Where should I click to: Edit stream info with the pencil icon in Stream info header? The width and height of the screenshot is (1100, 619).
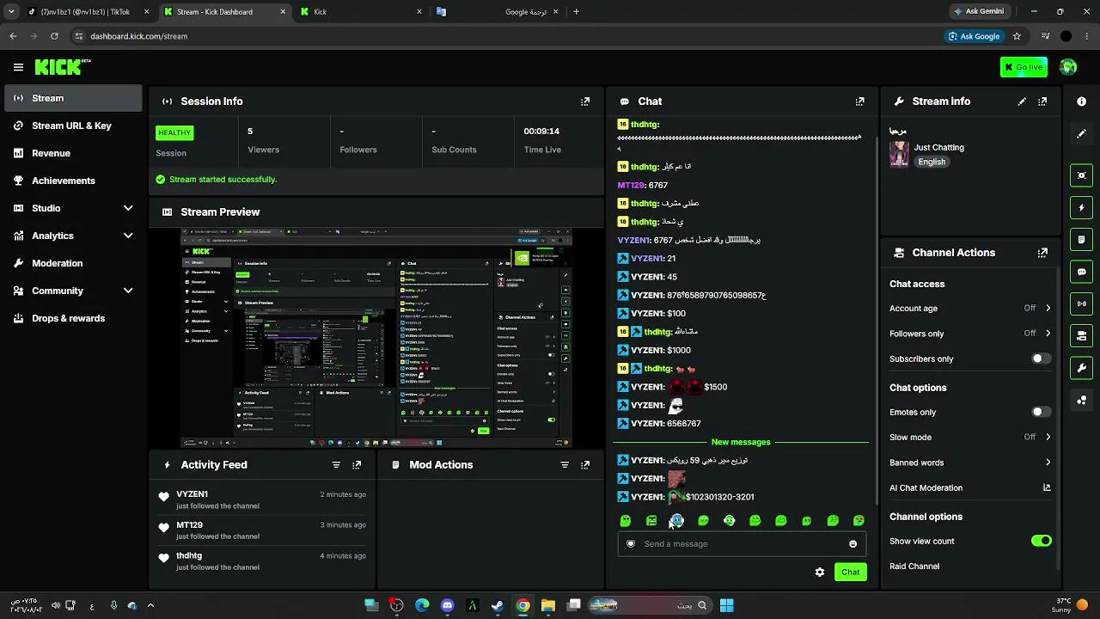coord(1022,101)
